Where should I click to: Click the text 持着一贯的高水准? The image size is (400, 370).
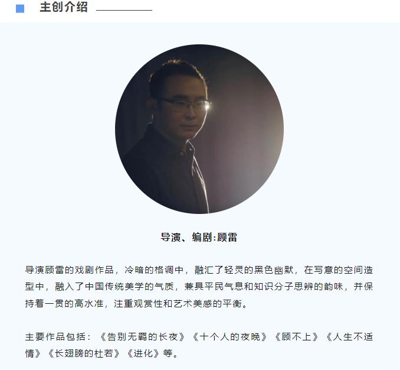pyautogui.click(x=65, y=304)
